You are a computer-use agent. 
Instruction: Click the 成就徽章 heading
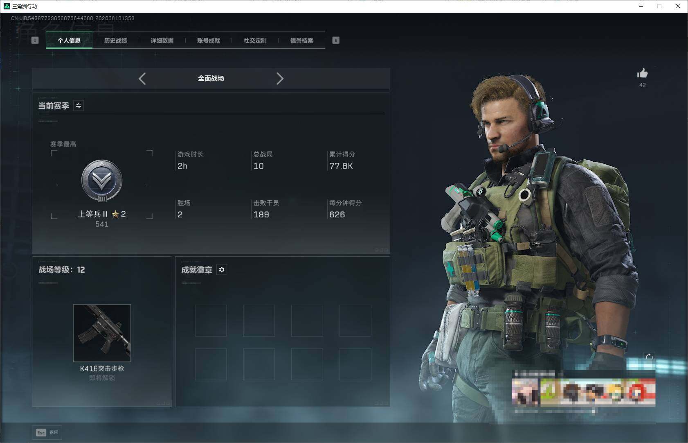click(x=197, y=270)
